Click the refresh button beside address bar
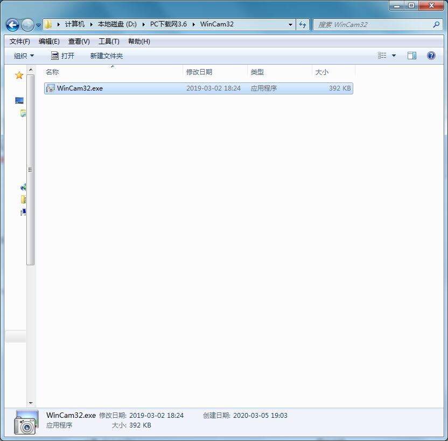Screen dimensions: 448x441 point(303,25)
